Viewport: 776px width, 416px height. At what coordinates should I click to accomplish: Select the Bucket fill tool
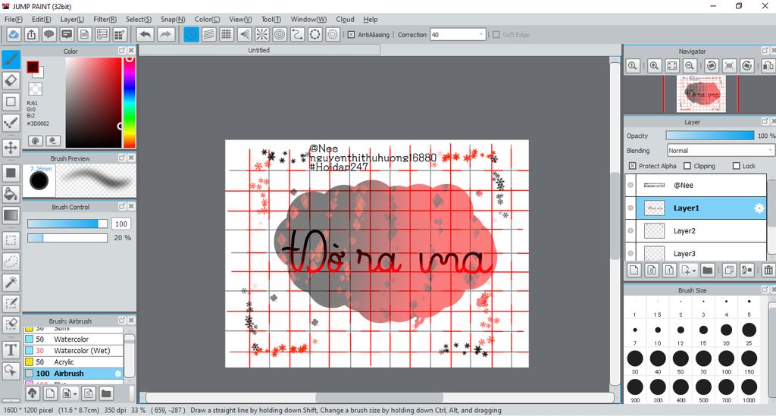click(11, 194)
